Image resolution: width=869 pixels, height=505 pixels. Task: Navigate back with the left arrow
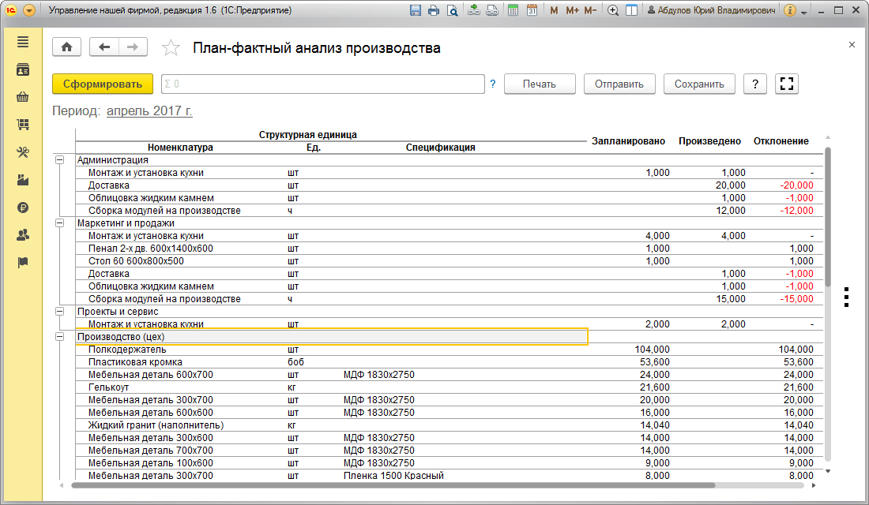point(104,47)
